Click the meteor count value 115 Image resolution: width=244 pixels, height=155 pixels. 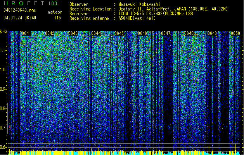click(x=57, y=18)
